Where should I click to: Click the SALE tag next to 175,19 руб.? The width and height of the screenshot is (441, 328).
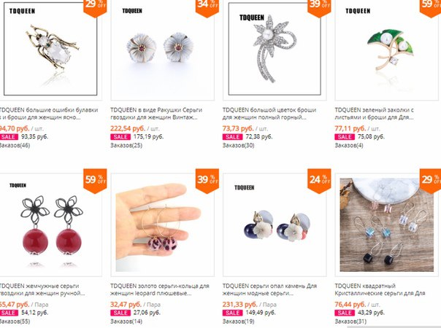120,137
